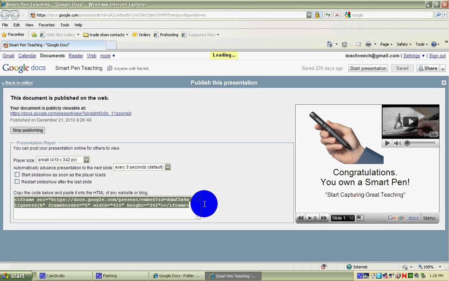Image resolution: width=449 pixels, height=281 pixels.
Task: Enable Restart slideshow after the last slide
Action: coord(17,181)
